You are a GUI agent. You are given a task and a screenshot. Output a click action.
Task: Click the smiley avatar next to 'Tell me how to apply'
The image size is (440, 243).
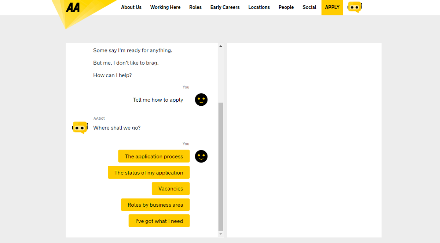tap(201, 99)
